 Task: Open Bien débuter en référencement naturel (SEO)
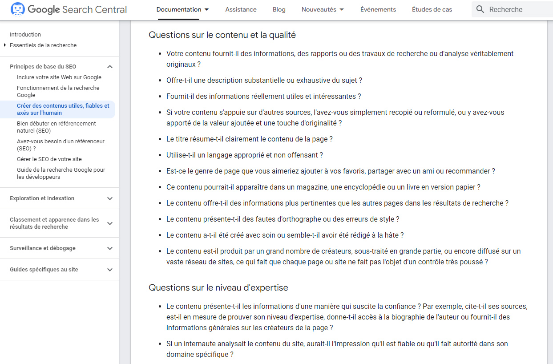[57, 127]
